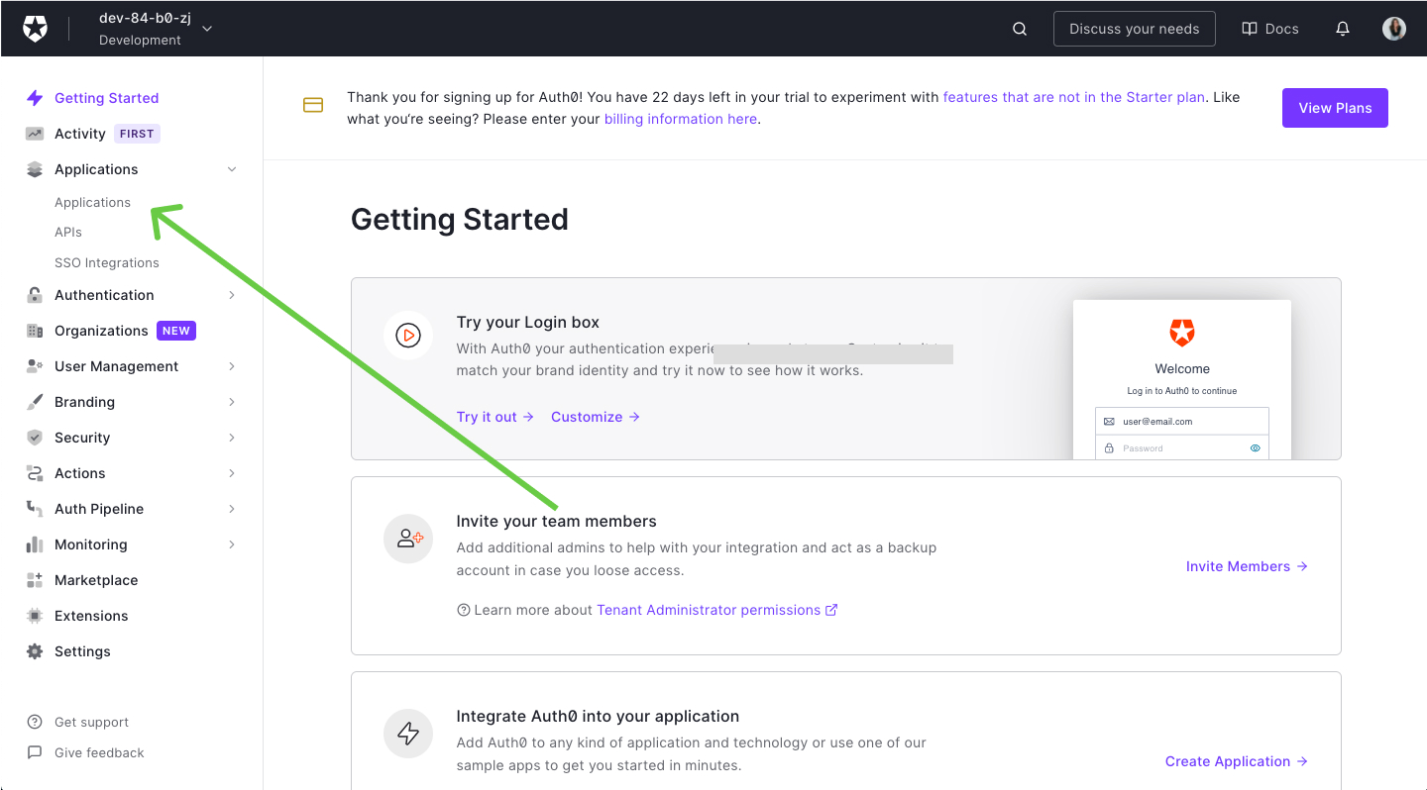The image size is (1427, 790).
Task: Open notifications via the bell icon
Action: [1343, 28]
